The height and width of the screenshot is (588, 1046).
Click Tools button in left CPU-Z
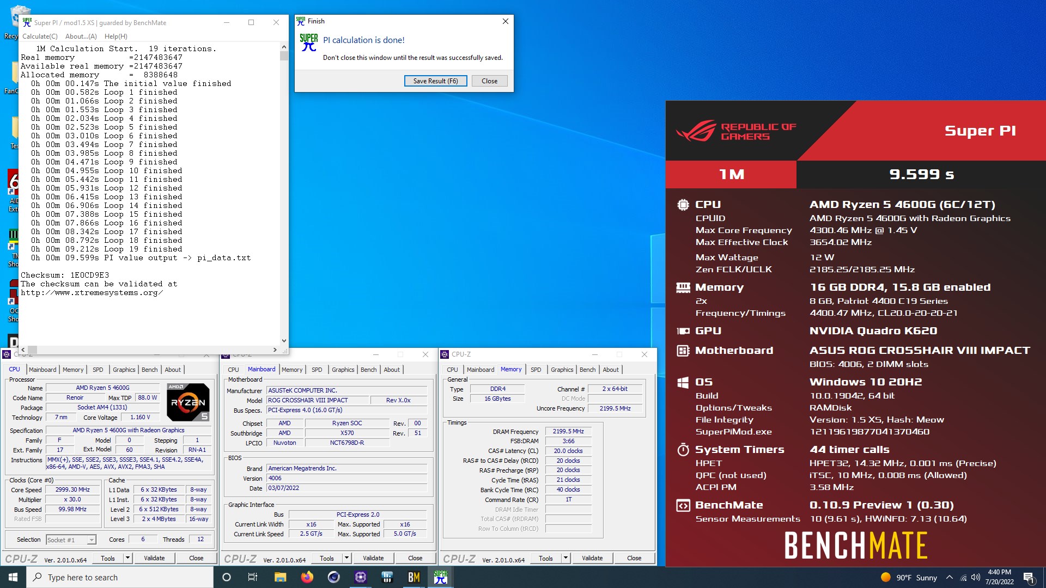click(x=108, y=558)
